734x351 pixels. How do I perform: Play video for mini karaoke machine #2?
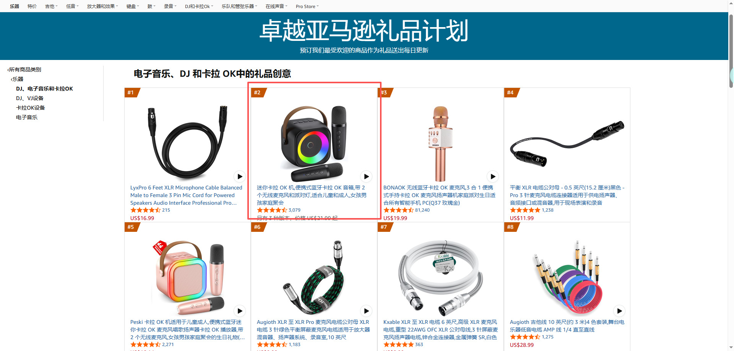[366, 176]
